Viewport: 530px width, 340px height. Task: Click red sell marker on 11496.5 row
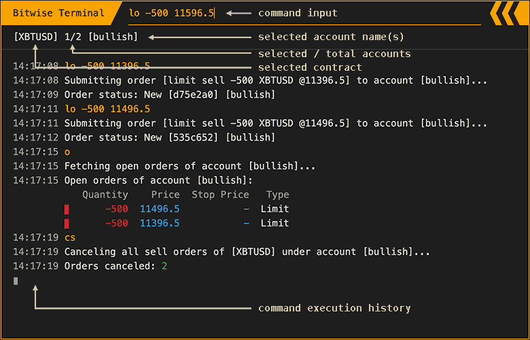(67, 209)
